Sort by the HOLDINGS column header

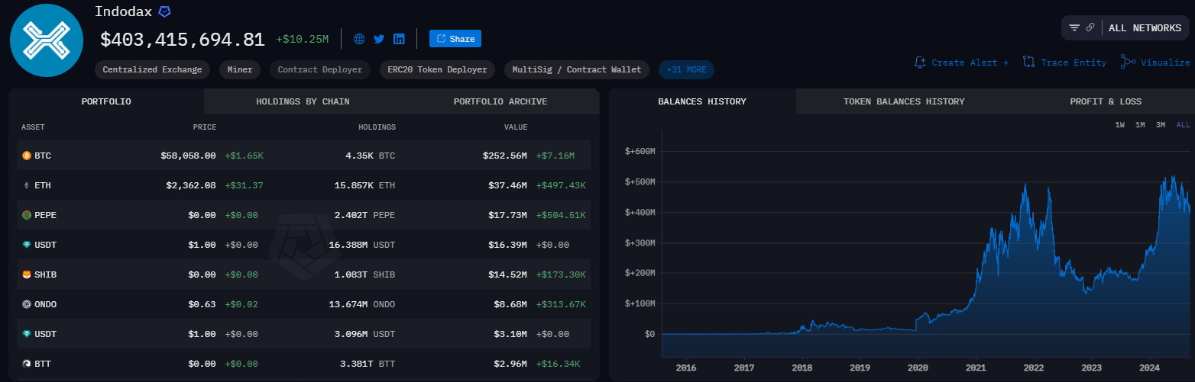[377, 127]
